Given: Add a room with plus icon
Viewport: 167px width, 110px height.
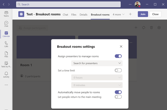Looking at the screenshot, I should tap(136, 28).
